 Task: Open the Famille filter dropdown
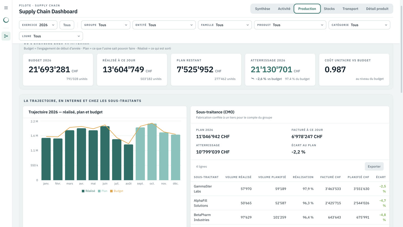coord(225,25)
